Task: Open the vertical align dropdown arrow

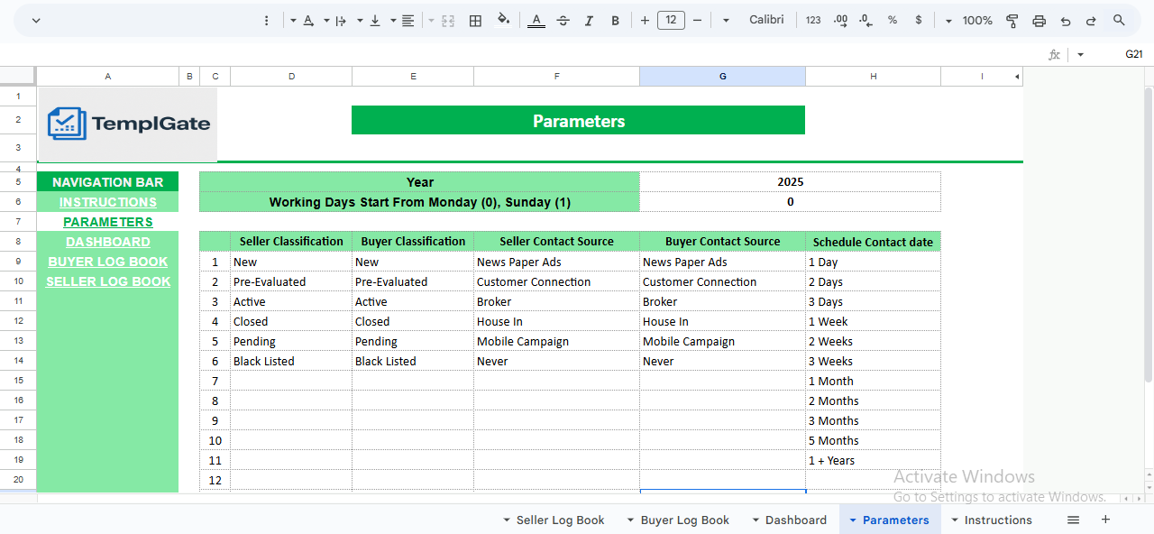Action: pos(360,20)
